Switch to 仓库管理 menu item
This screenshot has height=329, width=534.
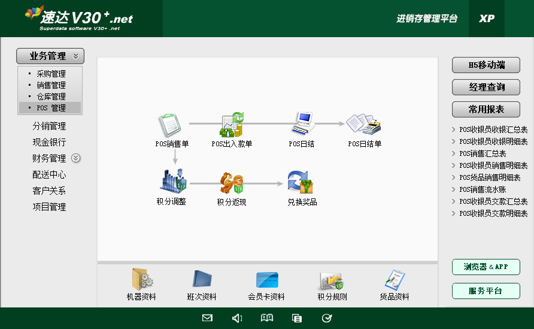51,96
